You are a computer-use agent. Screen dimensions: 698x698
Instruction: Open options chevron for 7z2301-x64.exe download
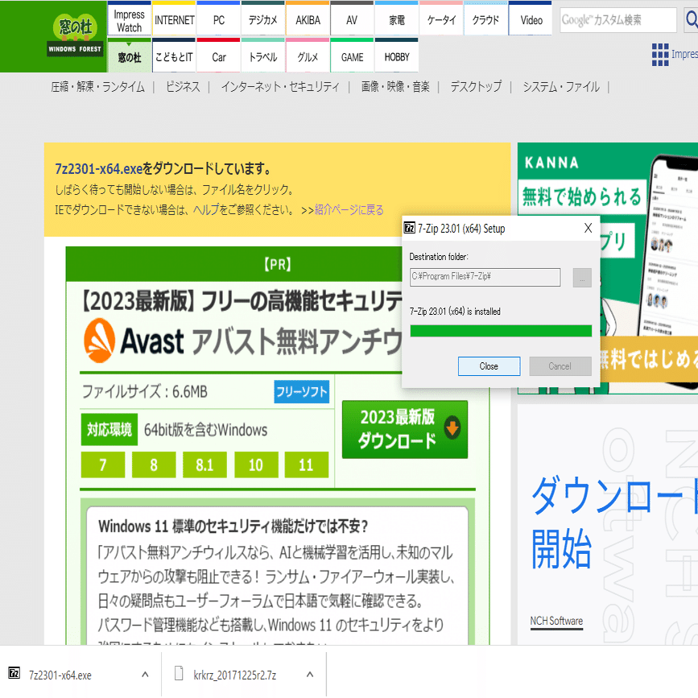(145, 675)
